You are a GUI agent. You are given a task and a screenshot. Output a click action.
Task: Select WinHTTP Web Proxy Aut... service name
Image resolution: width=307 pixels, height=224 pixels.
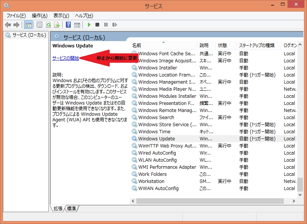click(x=167, y=146)
